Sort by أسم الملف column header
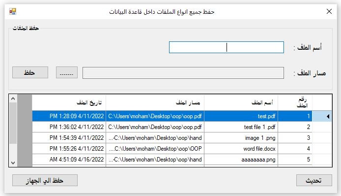 (241, 102)
